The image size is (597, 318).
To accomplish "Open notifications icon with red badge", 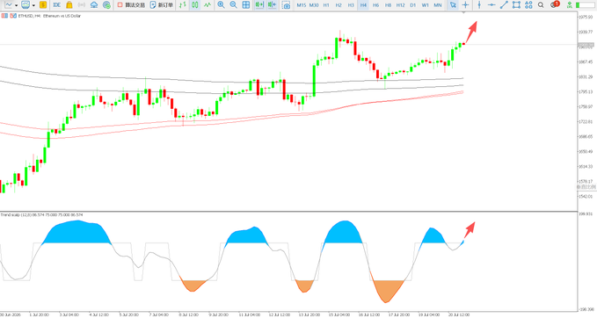I will [555, 4].
